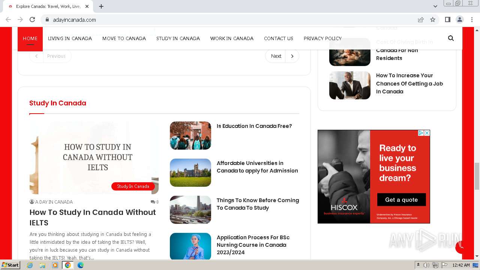Open Things To Know Before Coming article

[258, 204]
